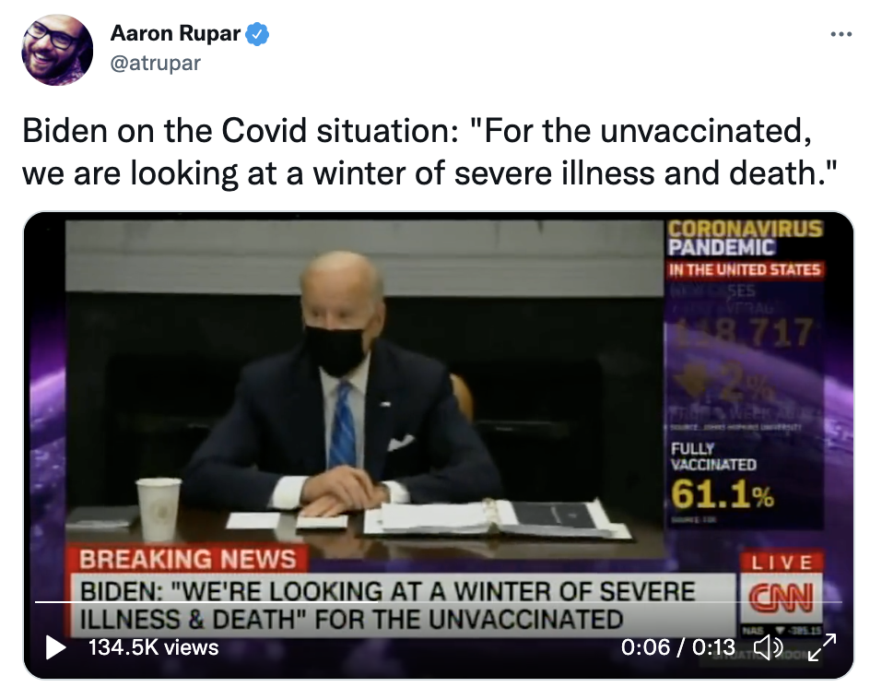Mute the video with the speaker icon
870x699 pixels.
pos(768,647)
